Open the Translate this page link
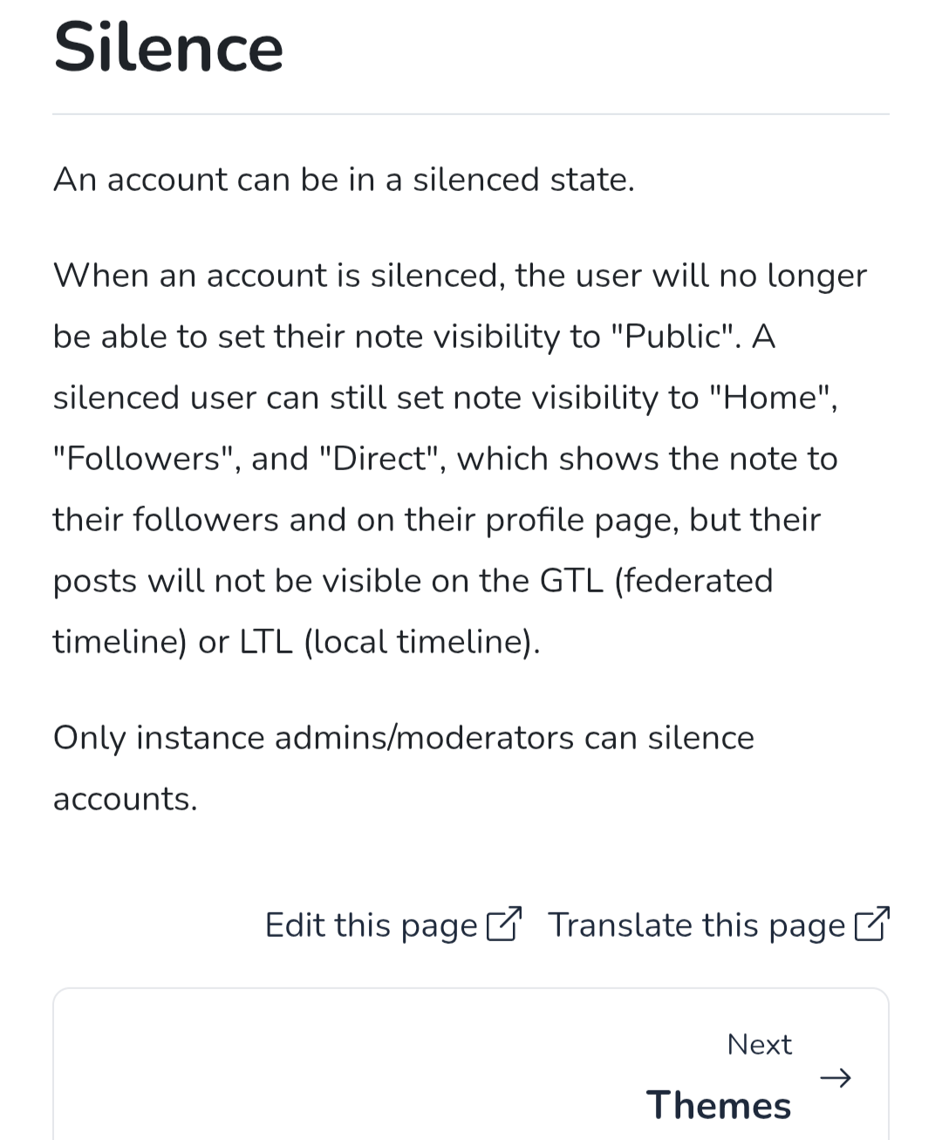942x1140 pixels. pos(696,925)
